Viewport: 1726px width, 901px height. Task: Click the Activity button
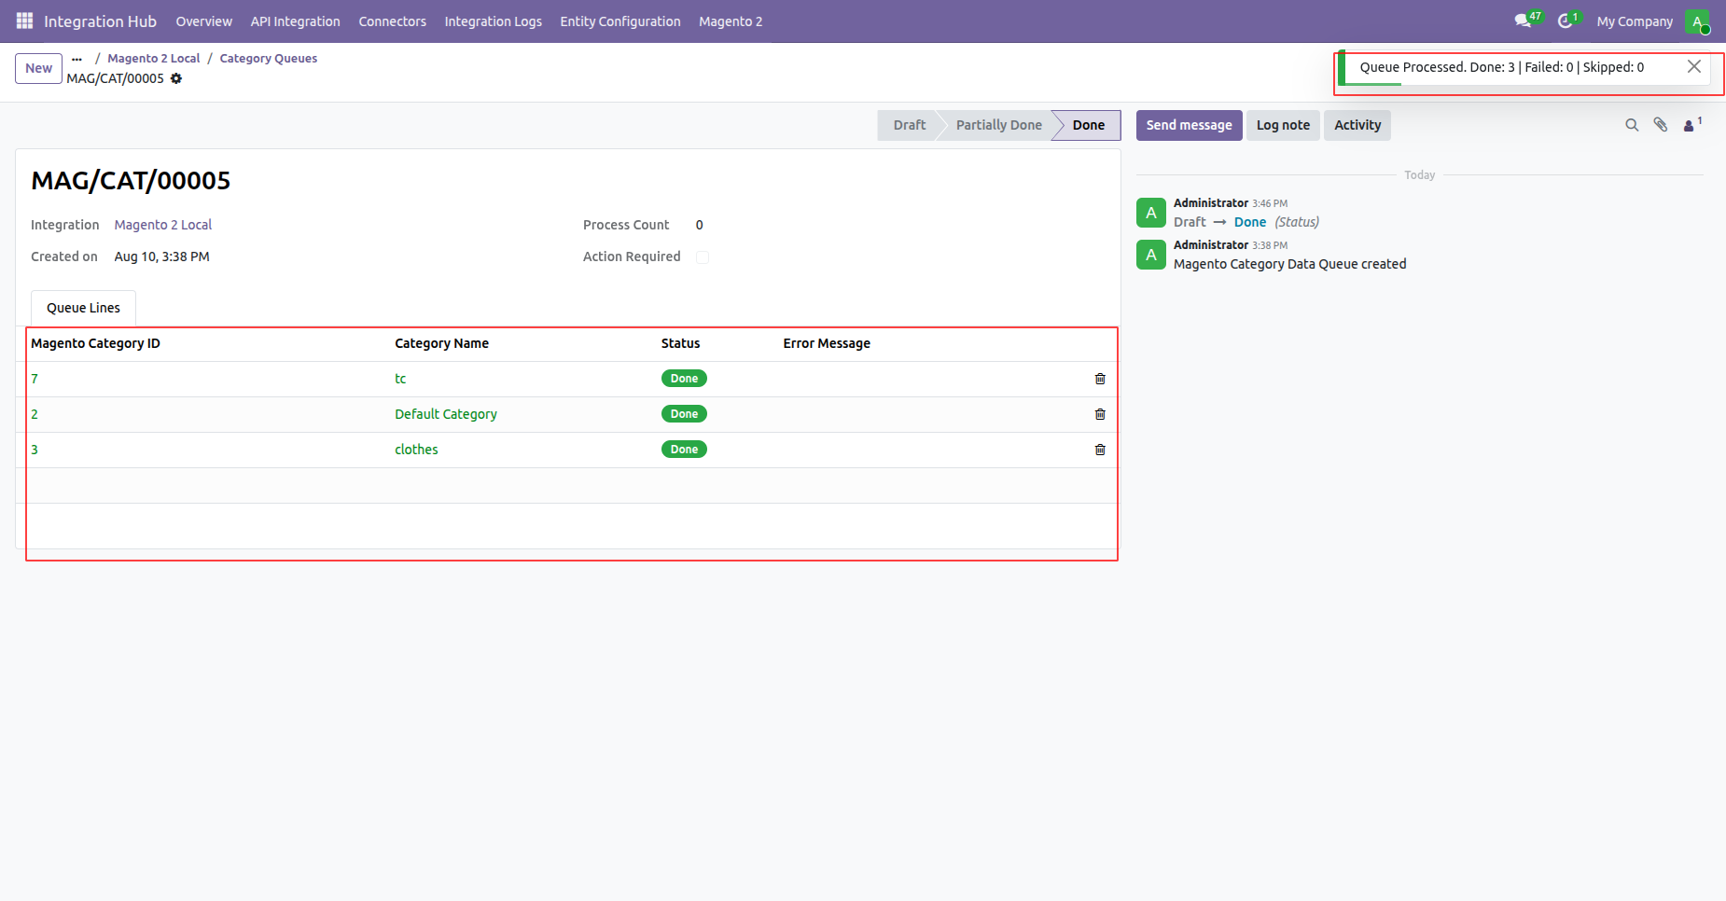pyautogui.click(x=1357, y=125)
